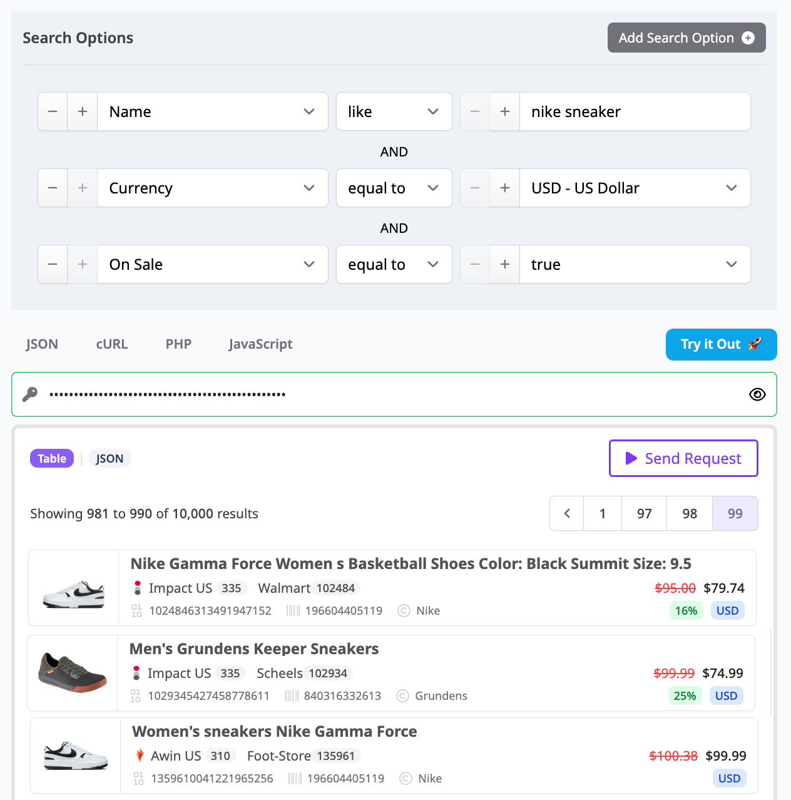
Task: Switch to the JSON code tab
Action: [x=42, y=344]
